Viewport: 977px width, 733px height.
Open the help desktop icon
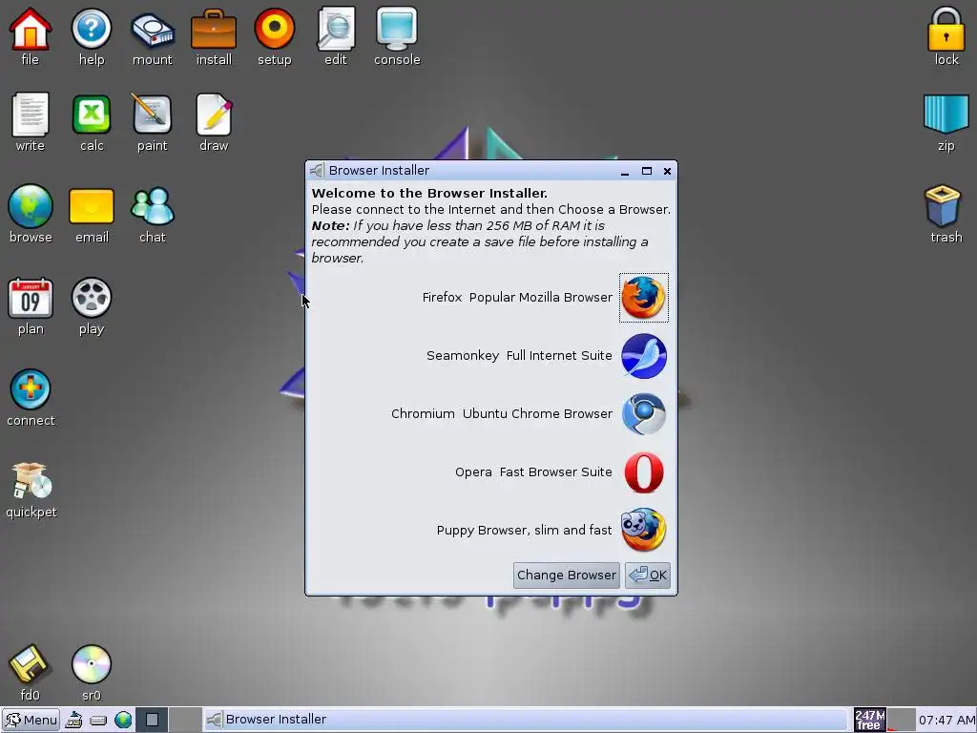pos(91,29)
